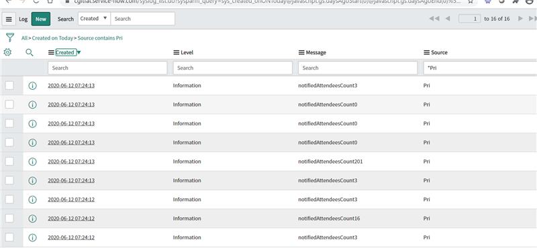Focus Created column search field
Screen dimensions: 537x248
107,68
